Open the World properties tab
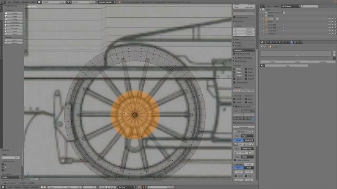337x189 pixels. pyautogui.click(x=276, y=42)
